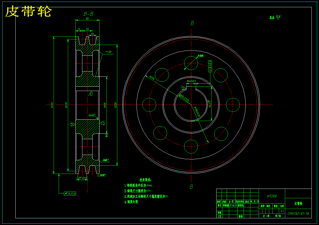Screen dimensions: 319x225
Task: Select the ø228 rim diameter dimension
Action: [x=115, y=105]
